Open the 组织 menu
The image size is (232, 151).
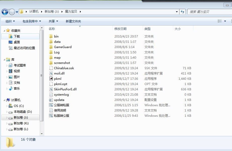click(x=10, y=21)
